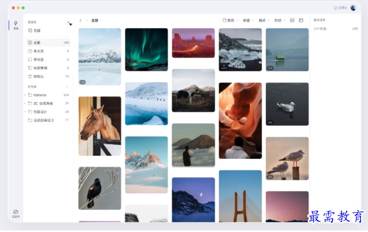
Task: Open the green aurora thumbnail
Action: 146,49
